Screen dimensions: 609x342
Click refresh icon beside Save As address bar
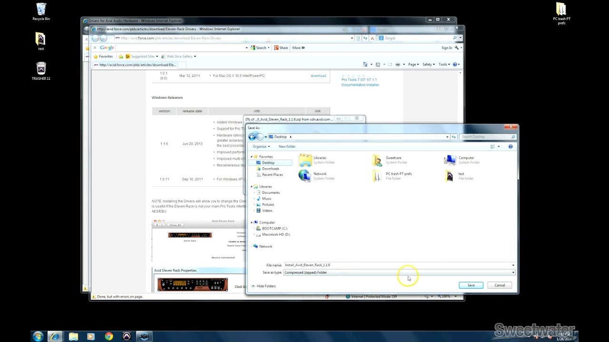454,137
